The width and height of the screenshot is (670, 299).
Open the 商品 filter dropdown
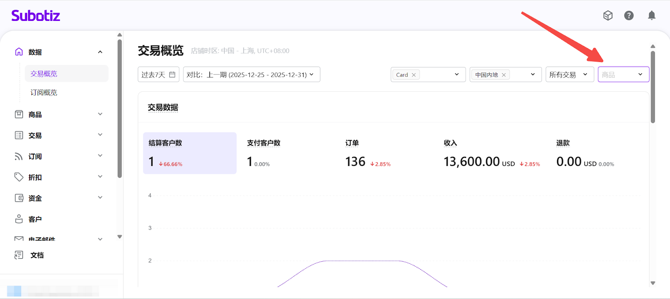tap(623, 75)
